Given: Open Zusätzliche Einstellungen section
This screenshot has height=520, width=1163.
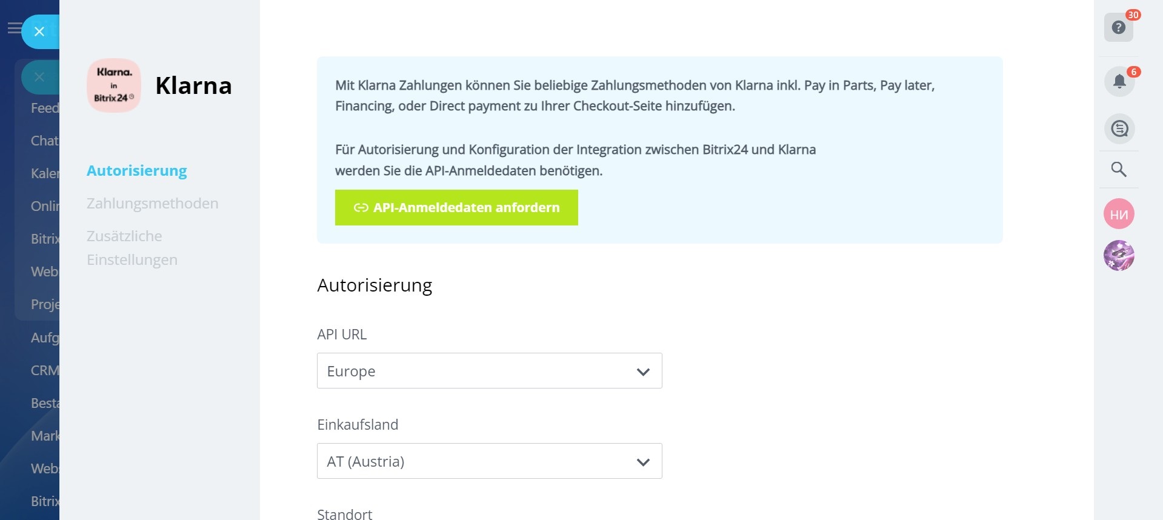Looking at the screenshot, I should (x=132, y=248).
